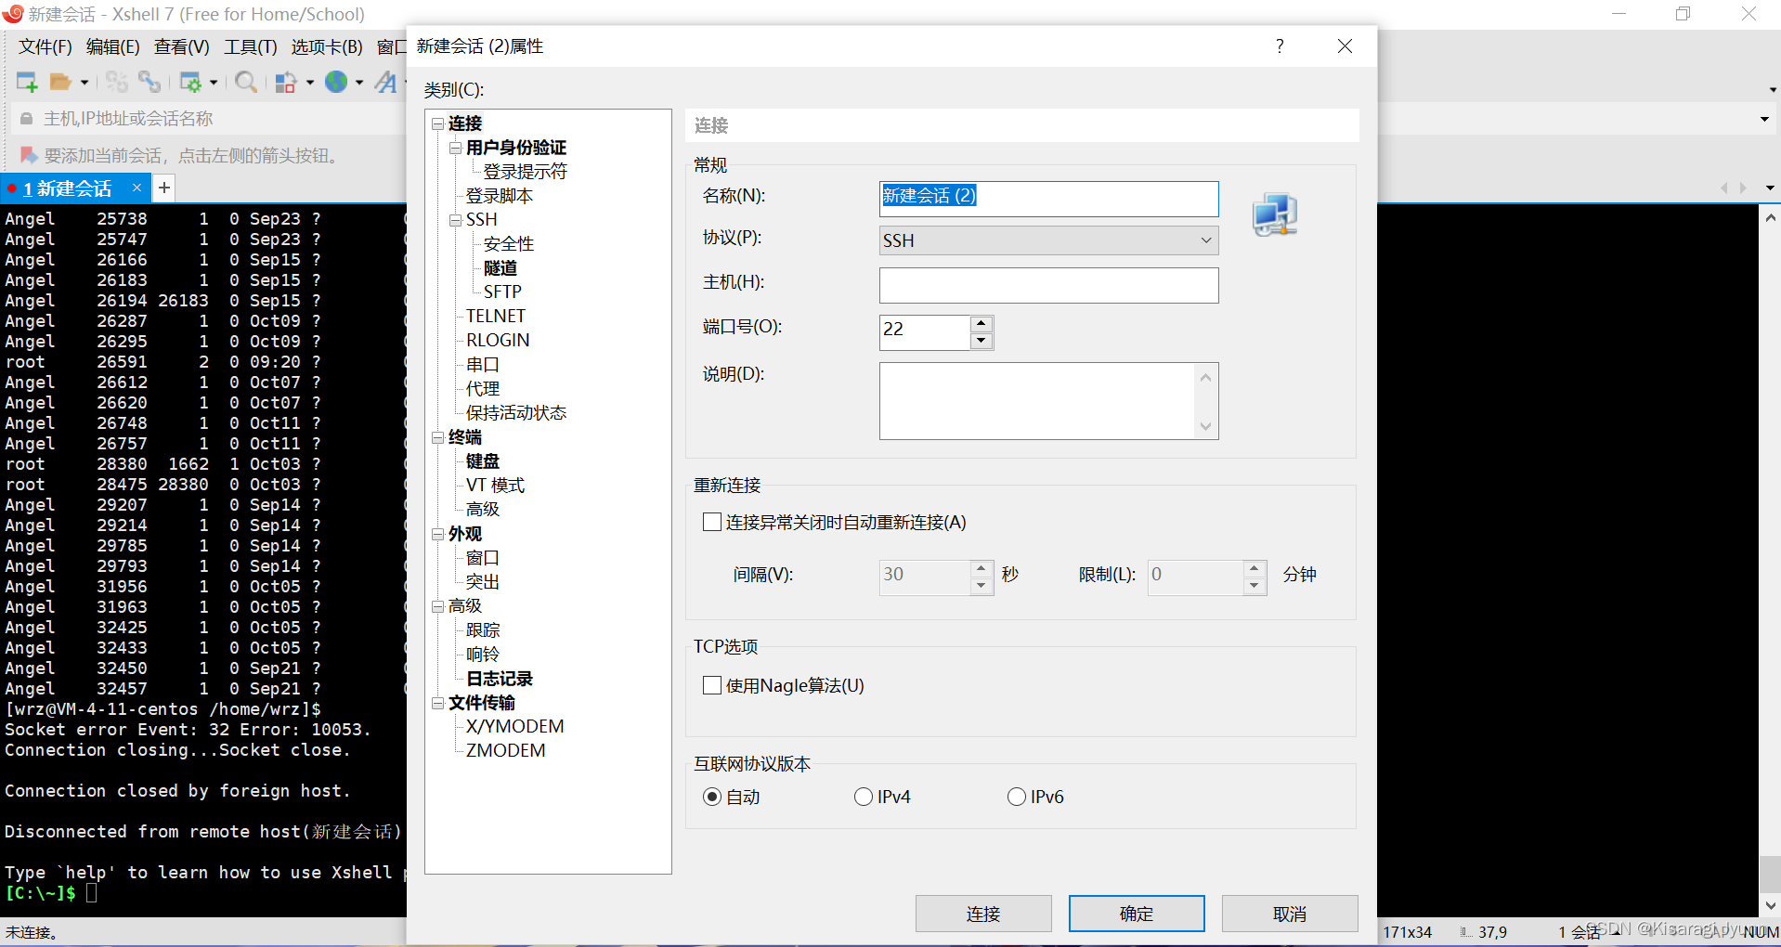This screenshot has height=947, width=1781.
Task: Click the magnifier Find toolbar icon
Action: 246,82
